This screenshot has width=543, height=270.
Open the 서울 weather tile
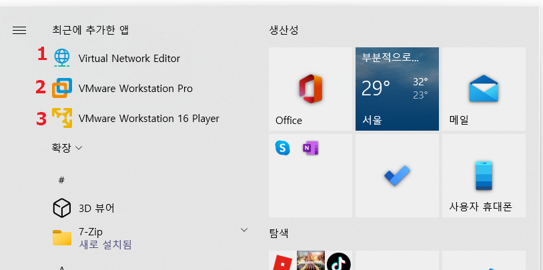397,89
